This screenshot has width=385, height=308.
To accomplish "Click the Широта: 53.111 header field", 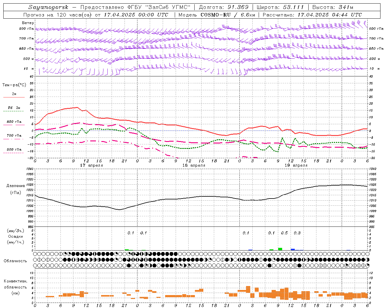I will (x=280, y=7).
